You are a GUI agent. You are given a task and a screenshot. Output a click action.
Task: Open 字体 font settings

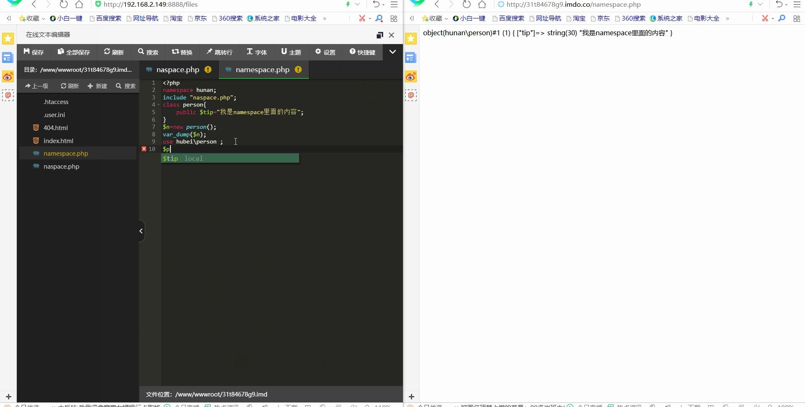[x=256, y=52]
